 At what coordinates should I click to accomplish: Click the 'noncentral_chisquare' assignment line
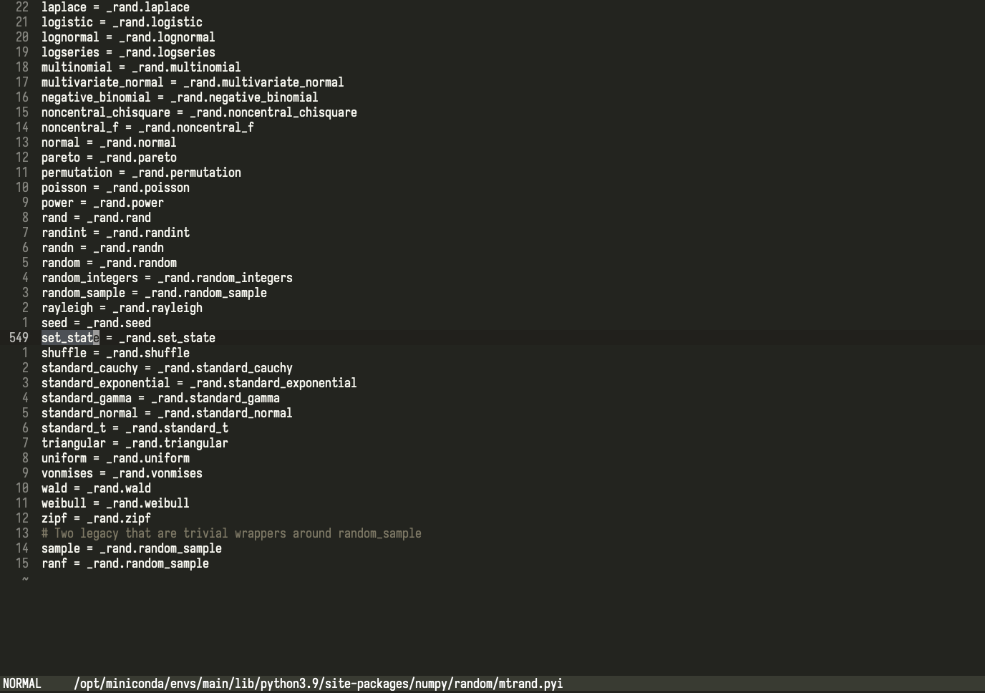pyautogui.click(x=199, y=112)
